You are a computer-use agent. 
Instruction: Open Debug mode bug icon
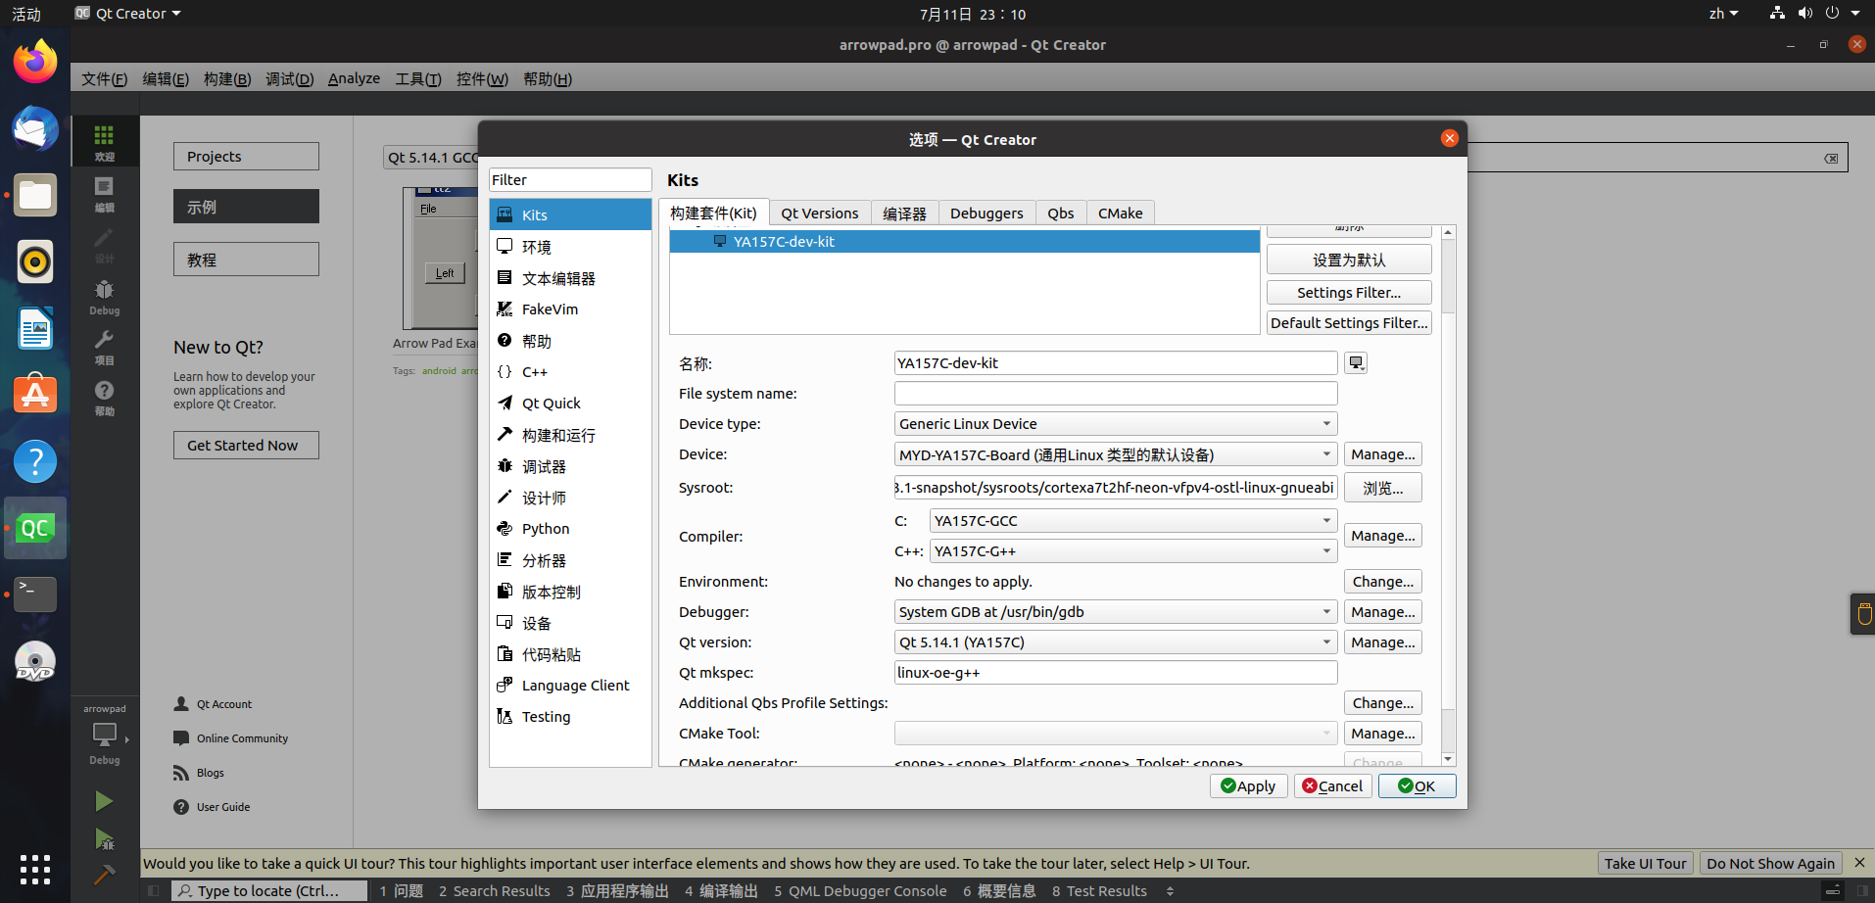(104, 297)
